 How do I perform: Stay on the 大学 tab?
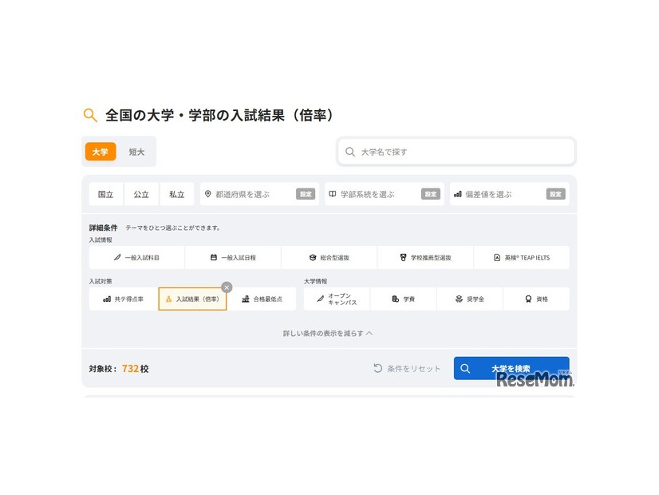click(x=100, y=151)
